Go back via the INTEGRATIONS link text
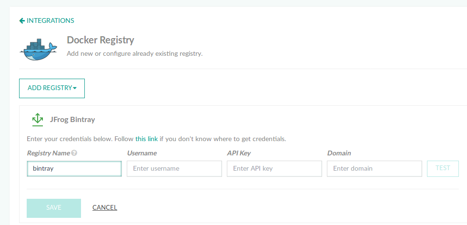 coord(51,20)
